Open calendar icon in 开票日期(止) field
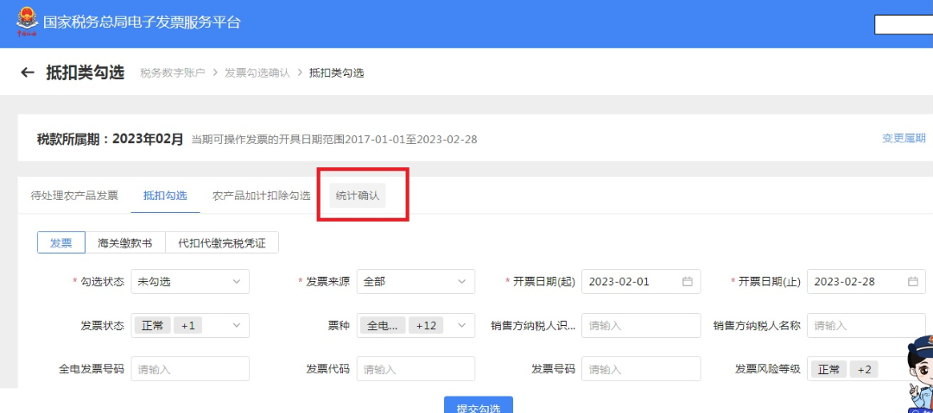The width and height of the screenshot is (933, 413). (x=913, y=282)
